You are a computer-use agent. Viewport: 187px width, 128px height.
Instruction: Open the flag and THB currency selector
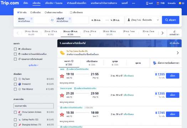(x=161, y=3)
